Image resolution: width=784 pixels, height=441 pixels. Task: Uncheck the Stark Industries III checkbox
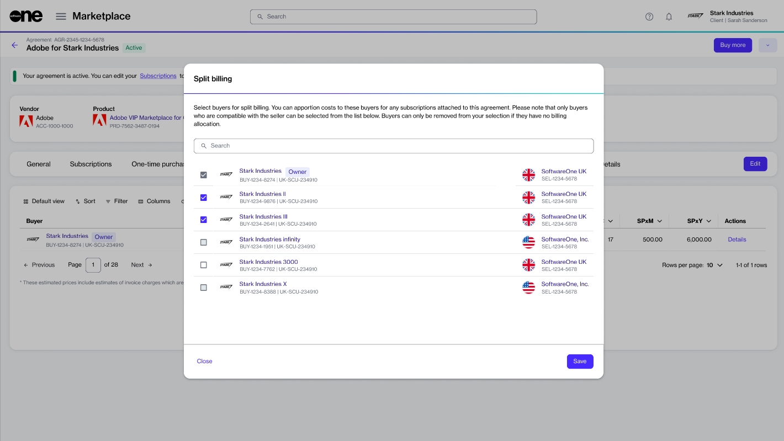204,220
